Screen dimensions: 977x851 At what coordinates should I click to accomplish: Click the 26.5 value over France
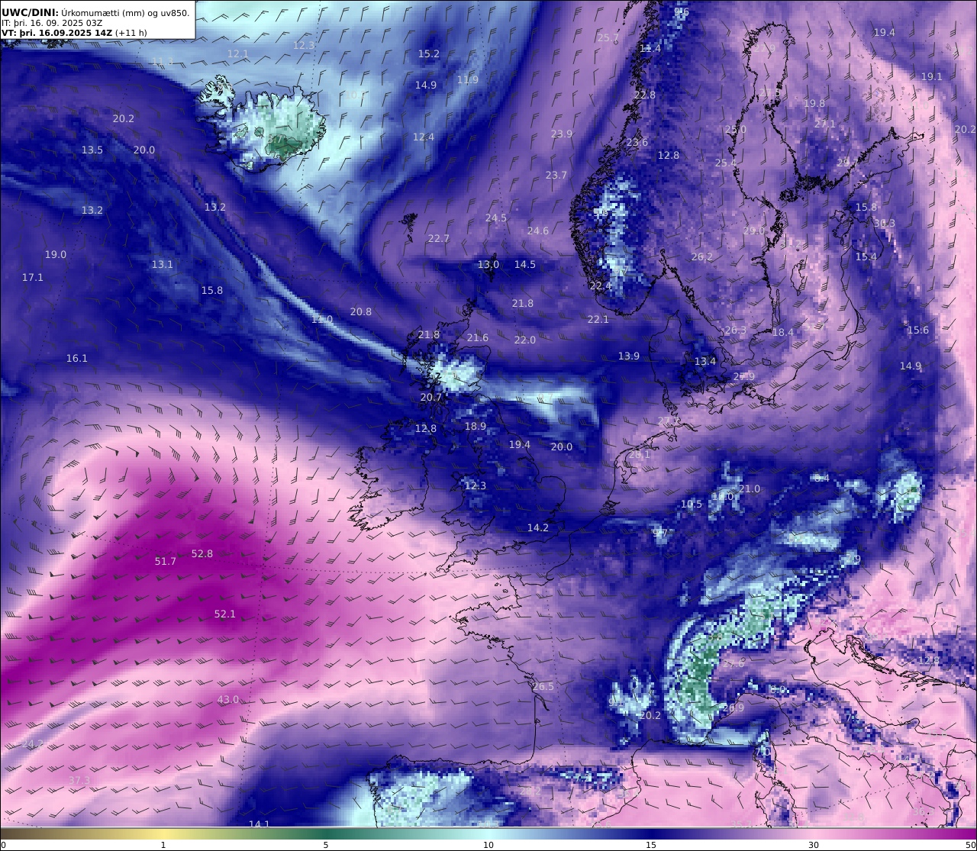pos(543,687)
